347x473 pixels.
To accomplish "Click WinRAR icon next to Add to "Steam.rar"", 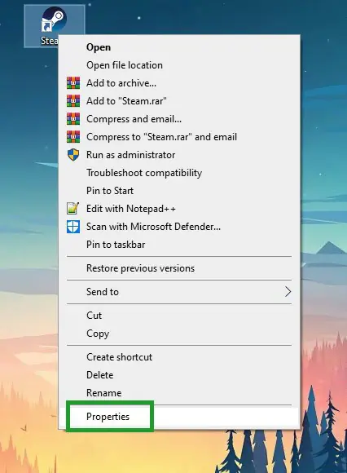I will (73, 101).
